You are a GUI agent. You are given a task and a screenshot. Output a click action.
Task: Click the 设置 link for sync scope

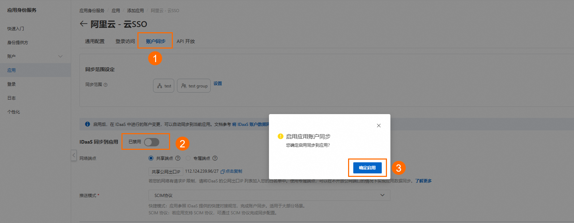(218, 84)
